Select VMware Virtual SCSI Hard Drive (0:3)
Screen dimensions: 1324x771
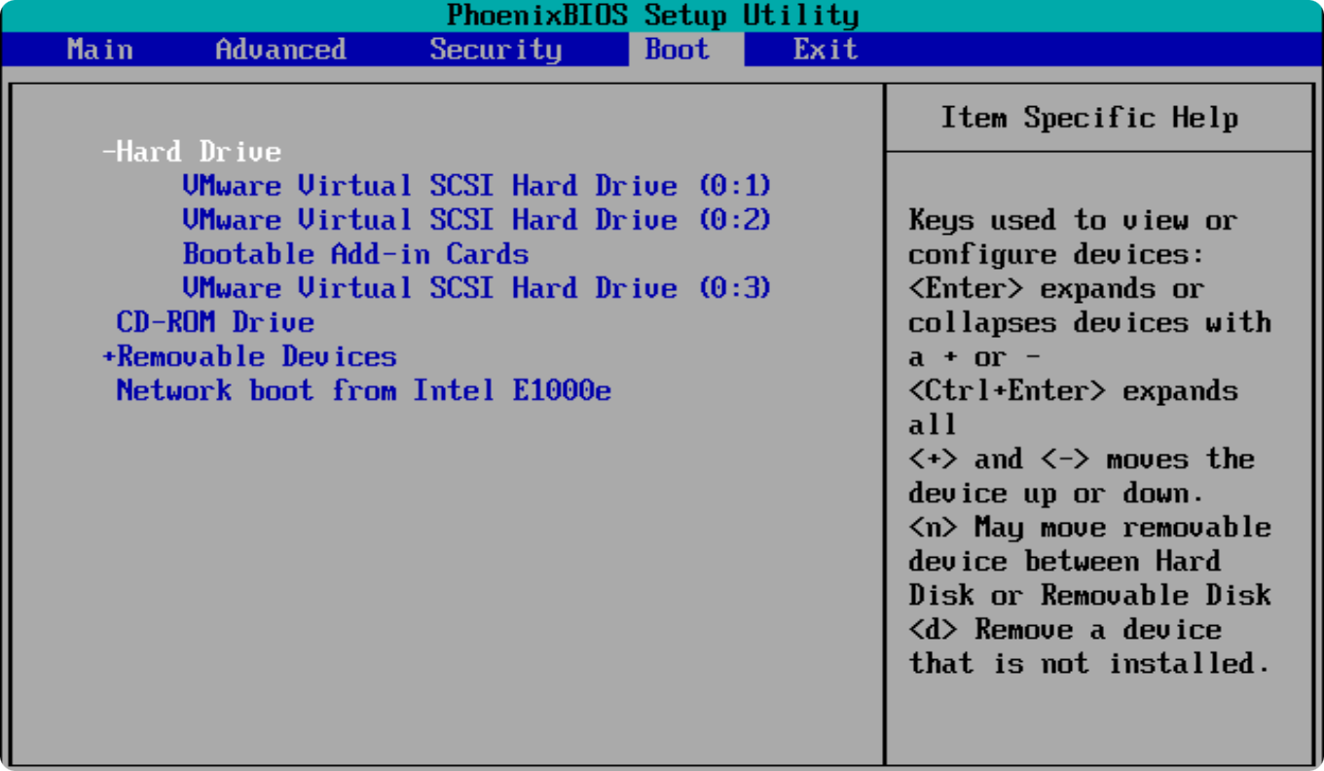(x=477, y=288)
